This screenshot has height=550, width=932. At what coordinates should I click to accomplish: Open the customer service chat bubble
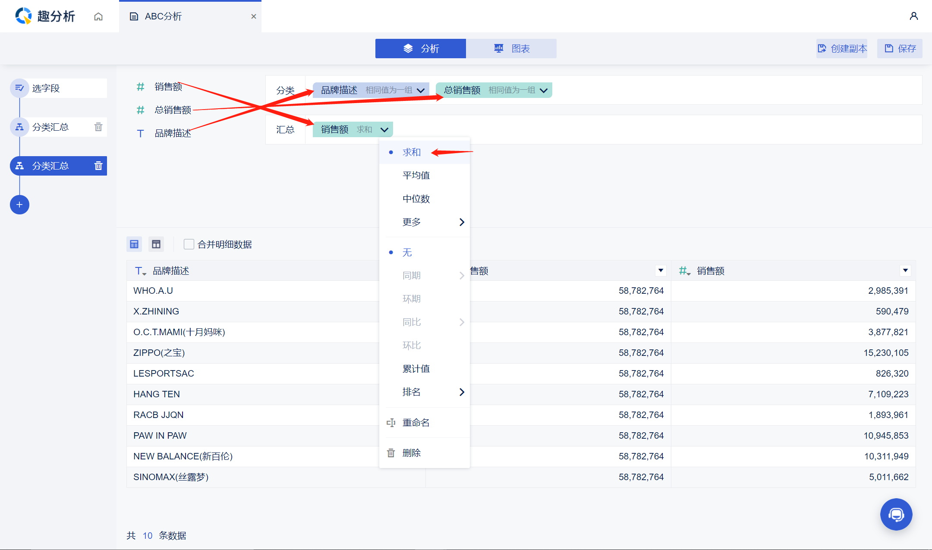click(x=896, y=514)
